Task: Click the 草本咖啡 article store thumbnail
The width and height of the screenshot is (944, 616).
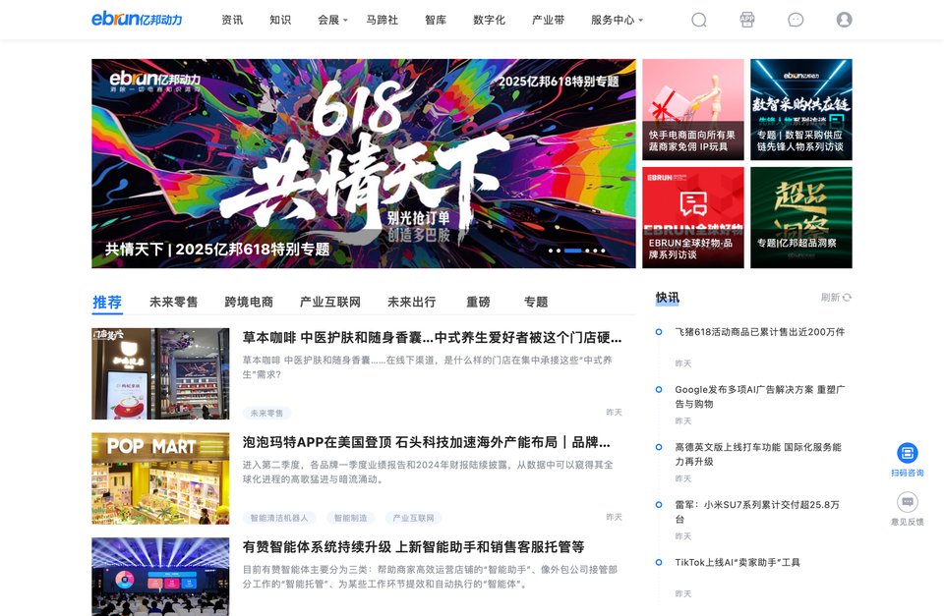Action: coord(160,373)
